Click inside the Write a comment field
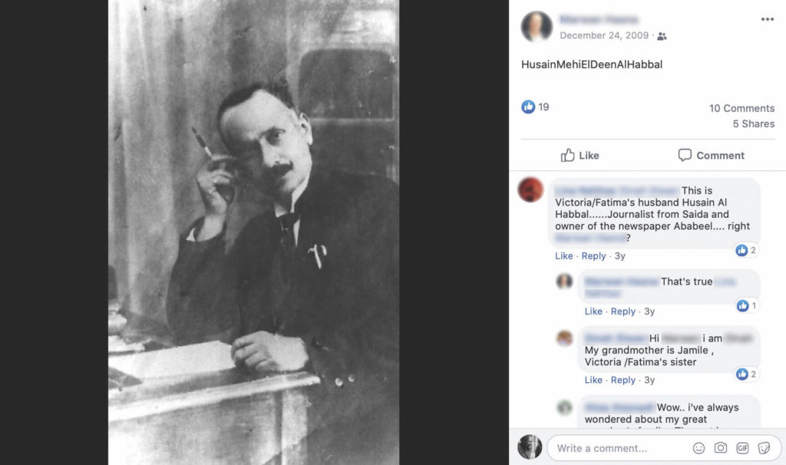The height and width of the screenshot is (465, 786). 619,448
